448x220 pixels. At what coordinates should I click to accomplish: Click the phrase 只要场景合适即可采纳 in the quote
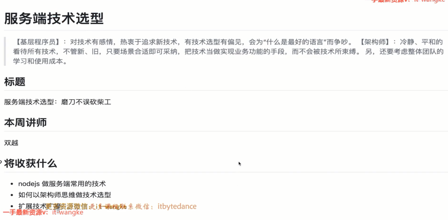tap(141, 52)
